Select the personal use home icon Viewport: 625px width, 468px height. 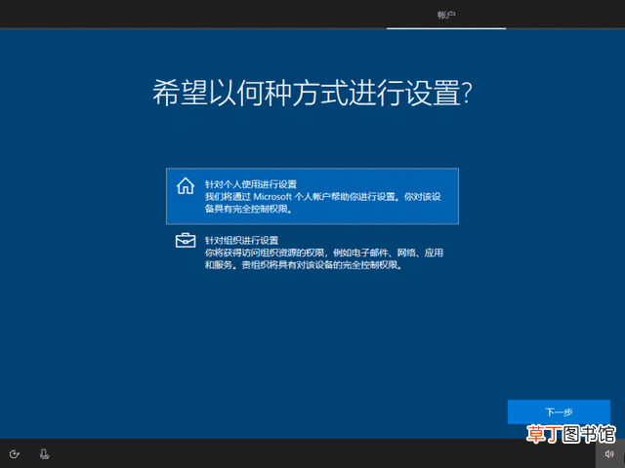[x=186, y=186]
